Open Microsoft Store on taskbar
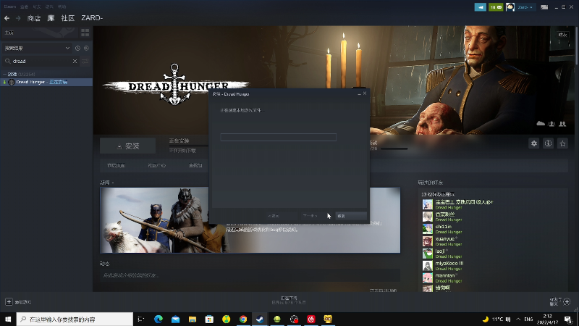The width and height of the screenshot is (579, 326). click(x=209, y=319)
